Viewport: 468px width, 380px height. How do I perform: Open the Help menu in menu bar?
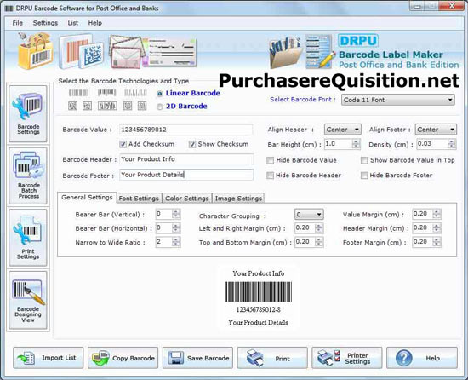(x=95, y=23)
